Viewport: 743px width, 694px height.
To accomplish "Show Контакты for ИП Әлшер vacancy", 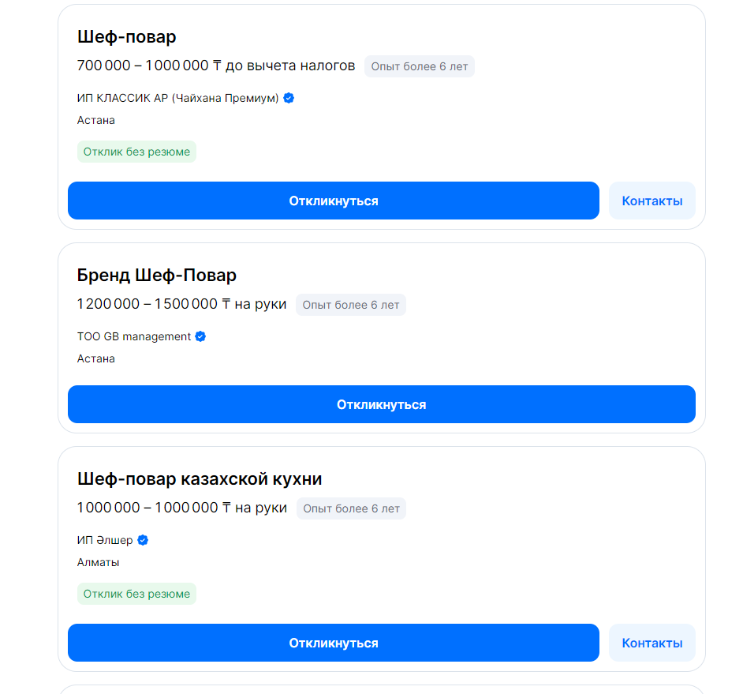I will (652, 643).
